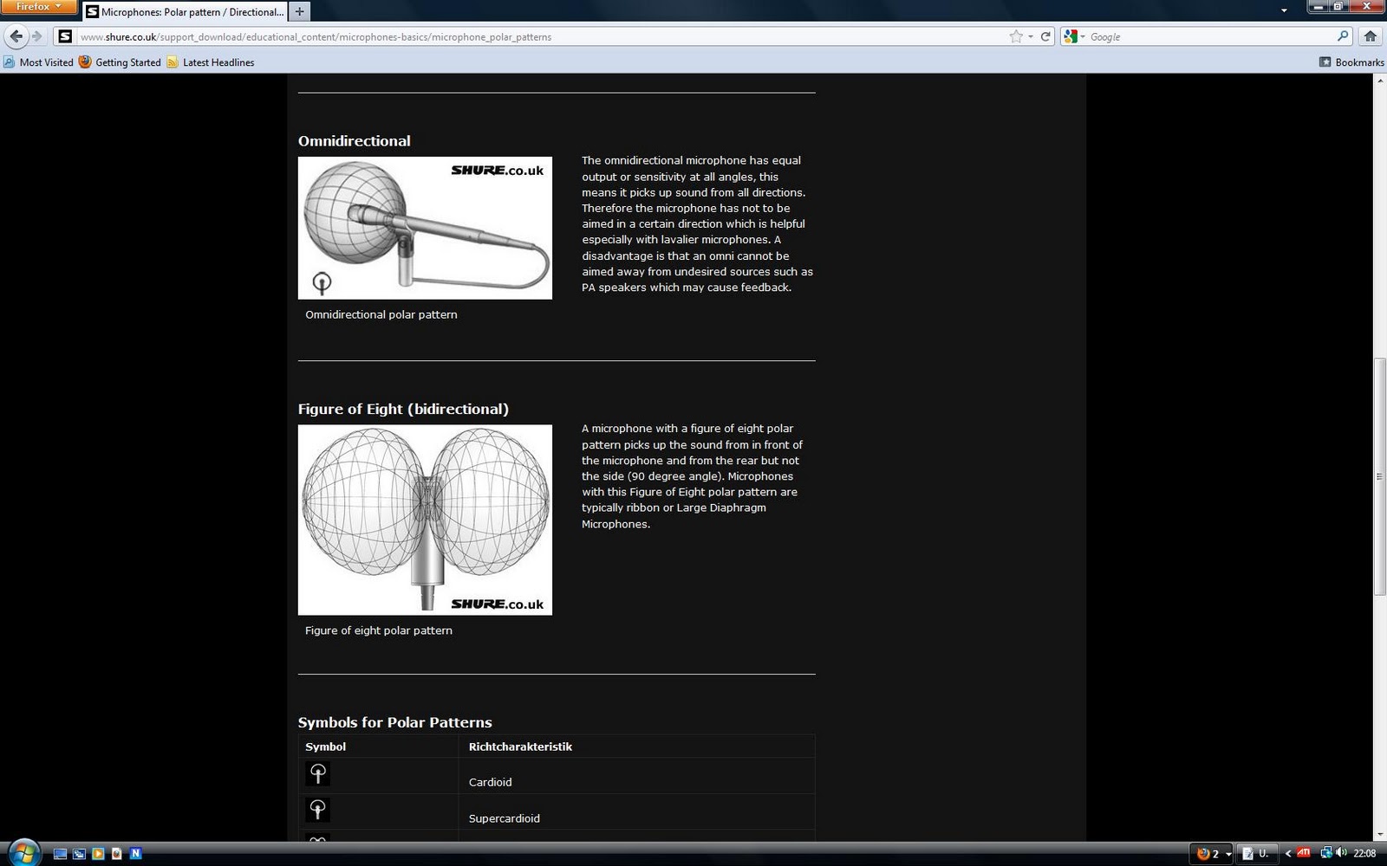This screenshot has height=866, width=1387.
Task: Open the Firefox grouped taskbar button
Action: 1213,854
